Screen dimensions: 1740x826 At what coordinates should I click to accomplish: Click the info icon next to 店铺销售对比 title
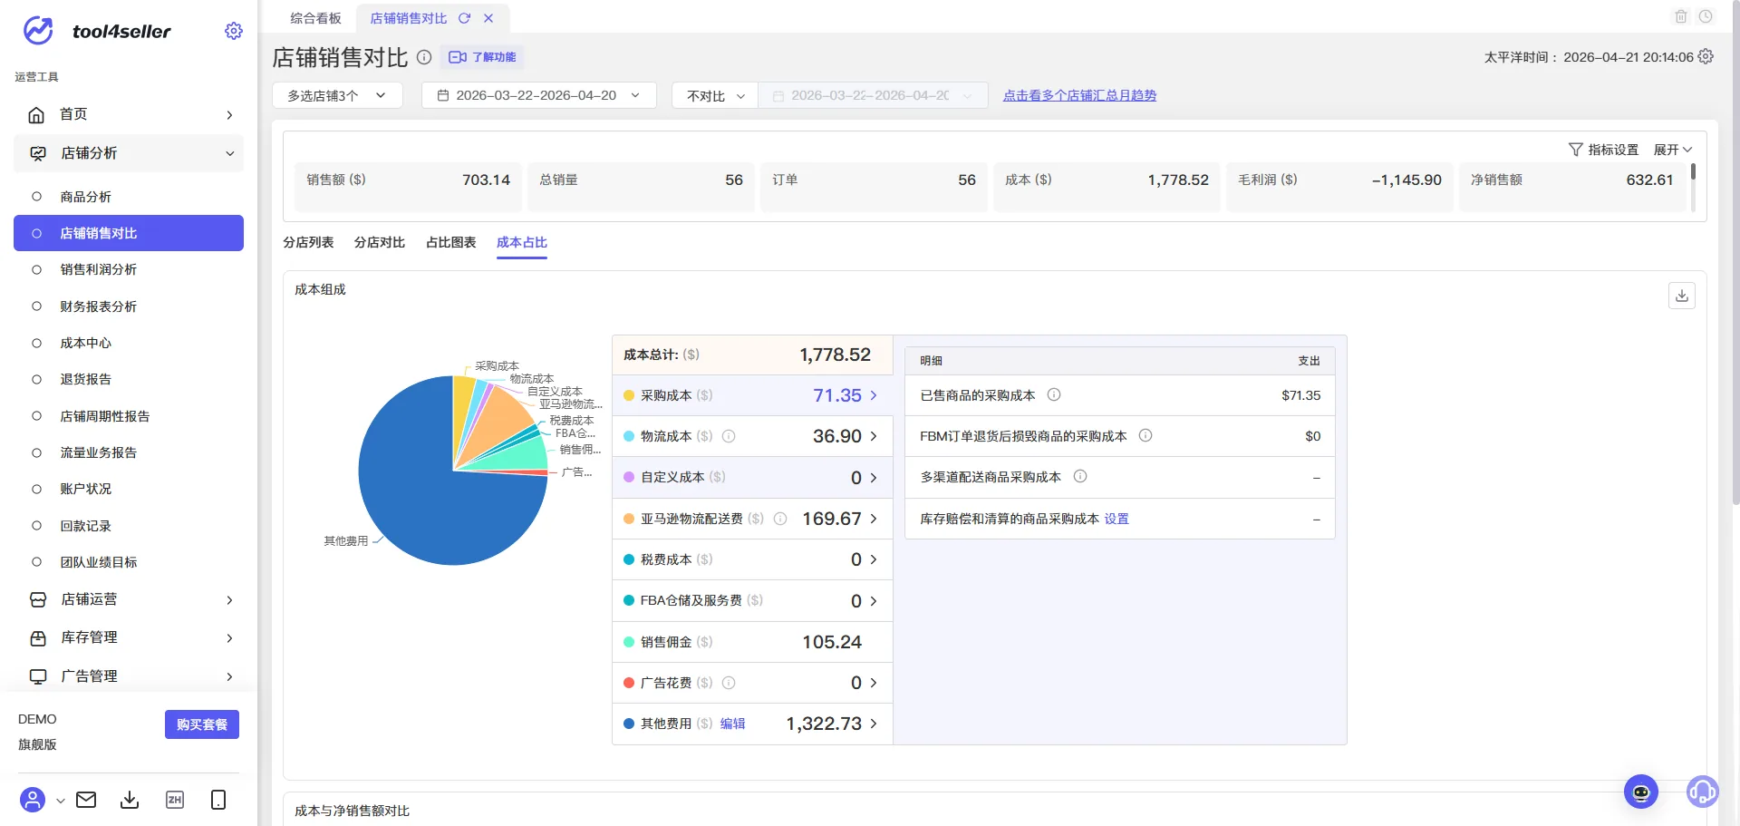click(x=424, y=57)
